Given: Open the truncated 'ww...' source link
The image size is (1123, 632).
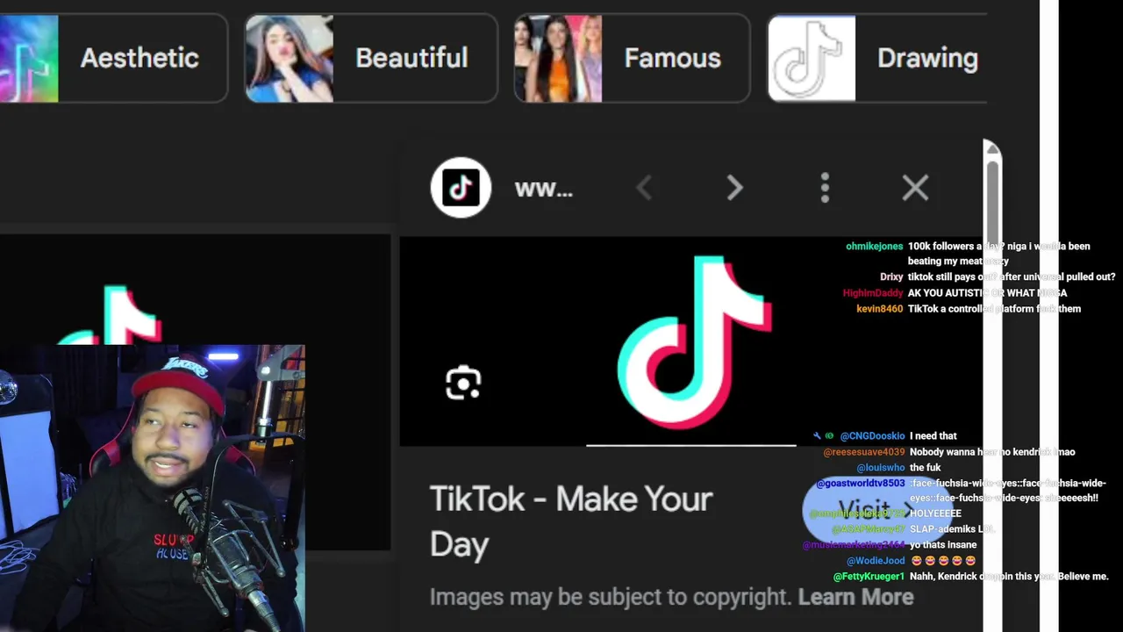Looking at the screenshot, I should point(543,189).
